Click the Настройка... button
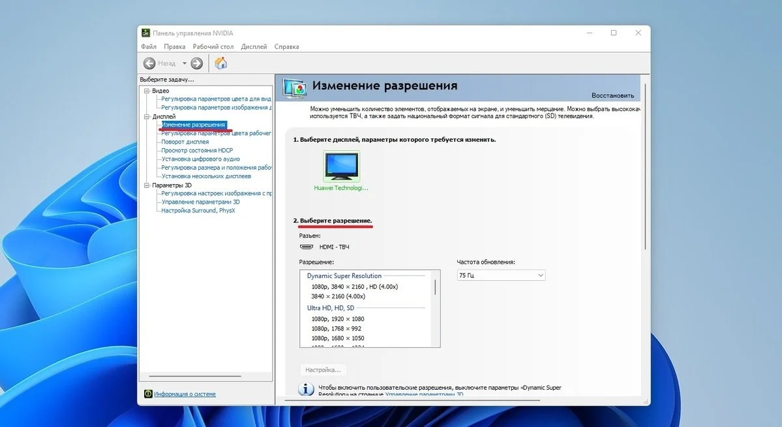The image size is (782, 427). pyautogui.click(x=323, y=370)
